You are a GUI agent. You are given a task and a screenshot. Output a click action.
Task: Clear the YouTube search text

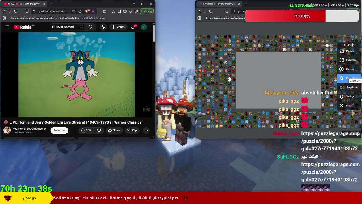pos(81,27)
